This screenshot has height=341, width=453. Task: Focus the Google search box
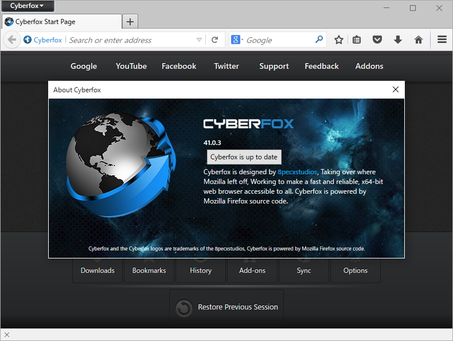click(279, 40)
